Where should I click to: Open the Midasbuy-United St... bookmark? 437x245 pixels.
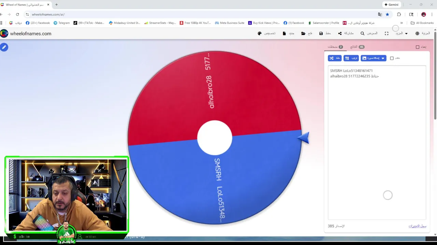(x=125, y=23)
